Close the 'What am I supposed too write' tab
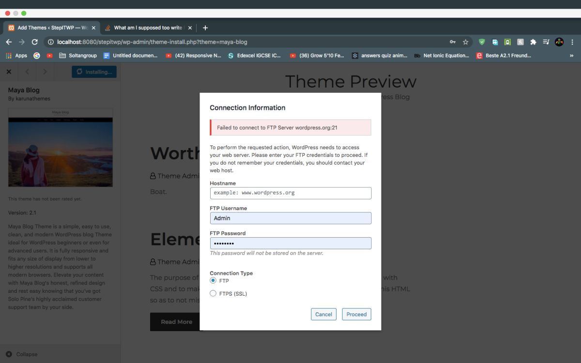The width and height of the screenshot is (581, 363). tap(190, 28)
